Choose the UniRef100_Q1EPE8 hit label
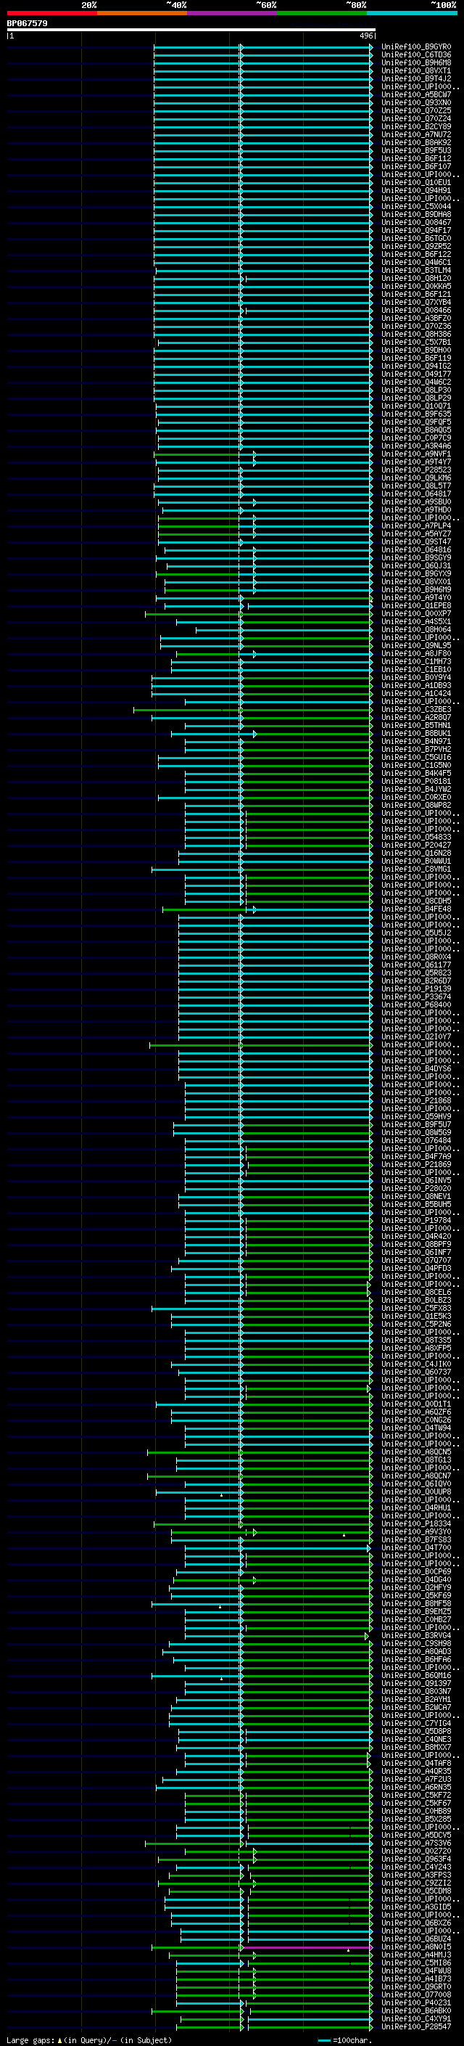 point(416,605)
